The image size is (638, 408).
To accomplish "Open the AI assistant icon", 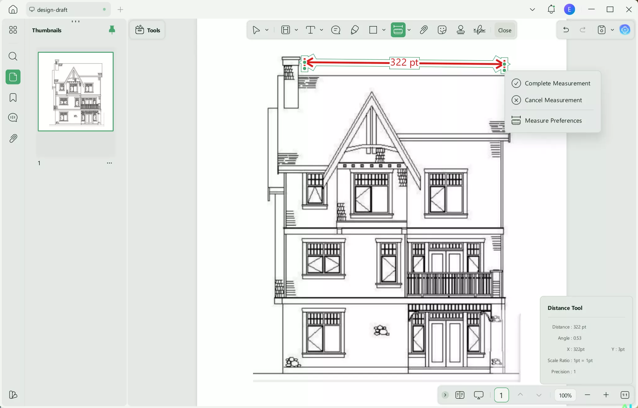I will pyautogui.click(x=625, y=30).
